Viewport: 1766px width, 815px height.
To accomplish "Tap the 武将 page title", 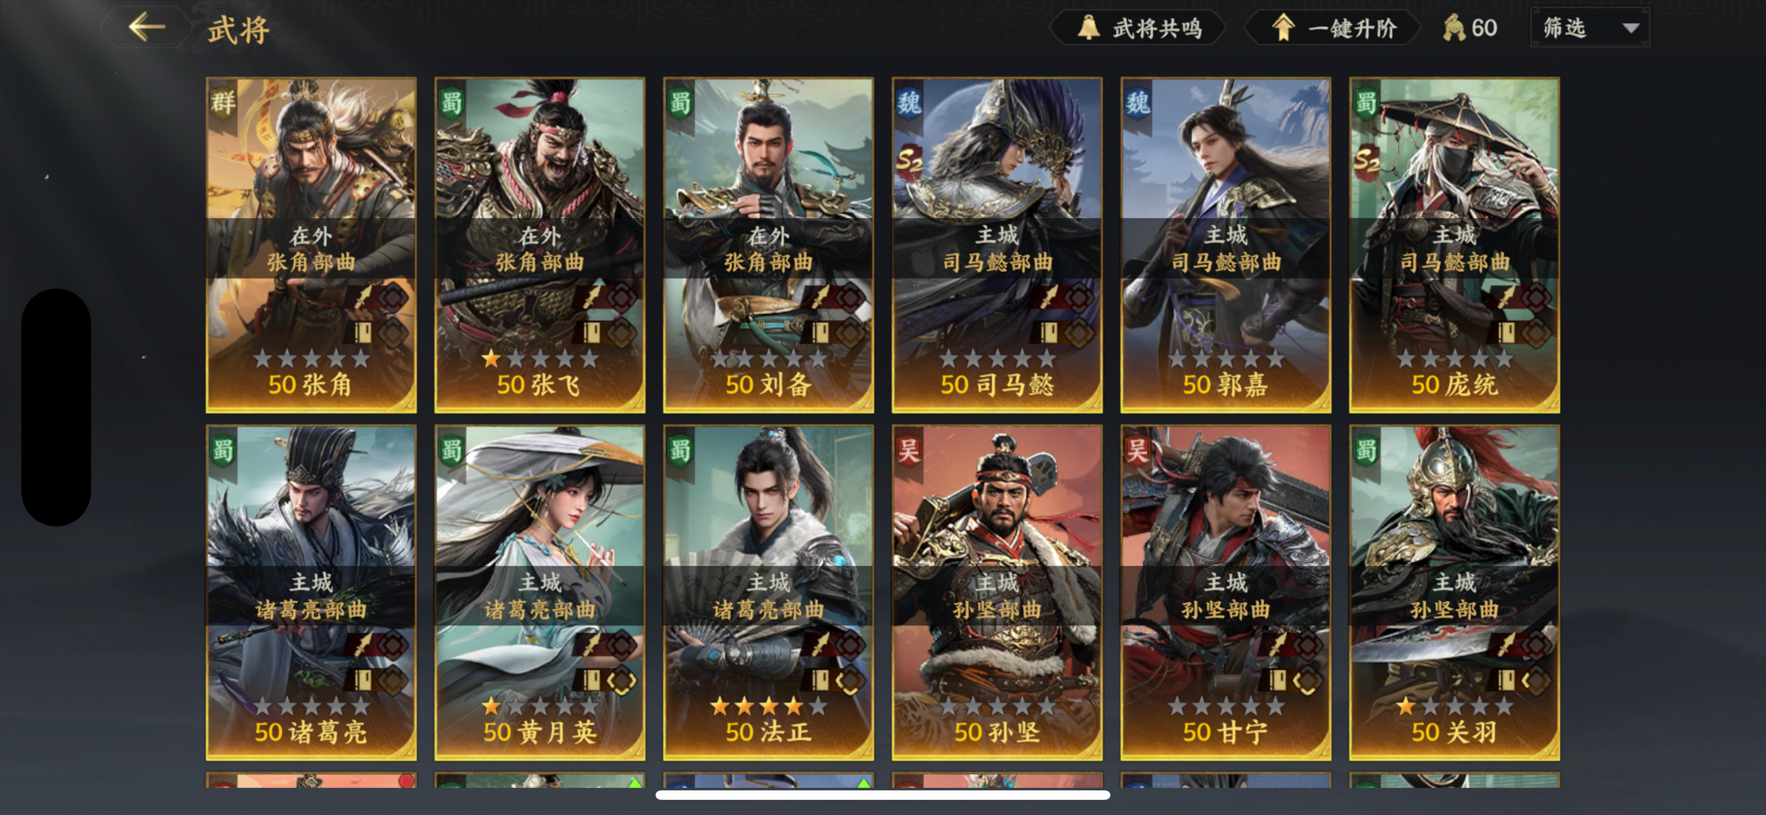I will click(x=239, y=30).
